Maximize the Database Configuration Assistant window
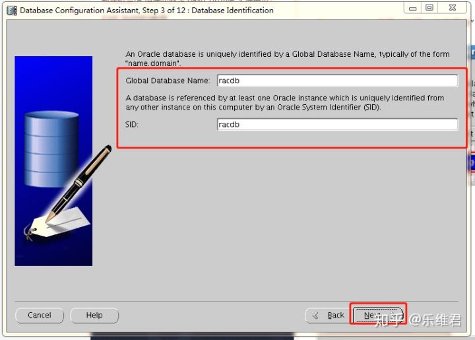The height and width of the screenshot is (340, 475). [x=429, y=8]
